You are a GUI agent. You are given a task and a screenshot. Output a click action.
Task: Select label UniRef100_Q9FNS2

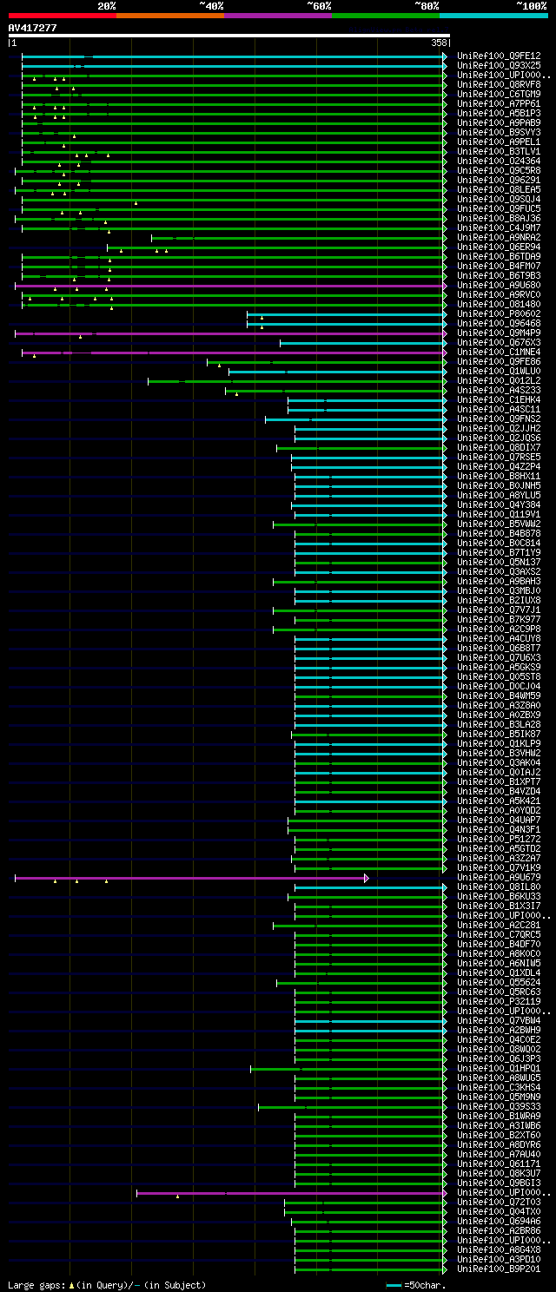tap(499, 419)
